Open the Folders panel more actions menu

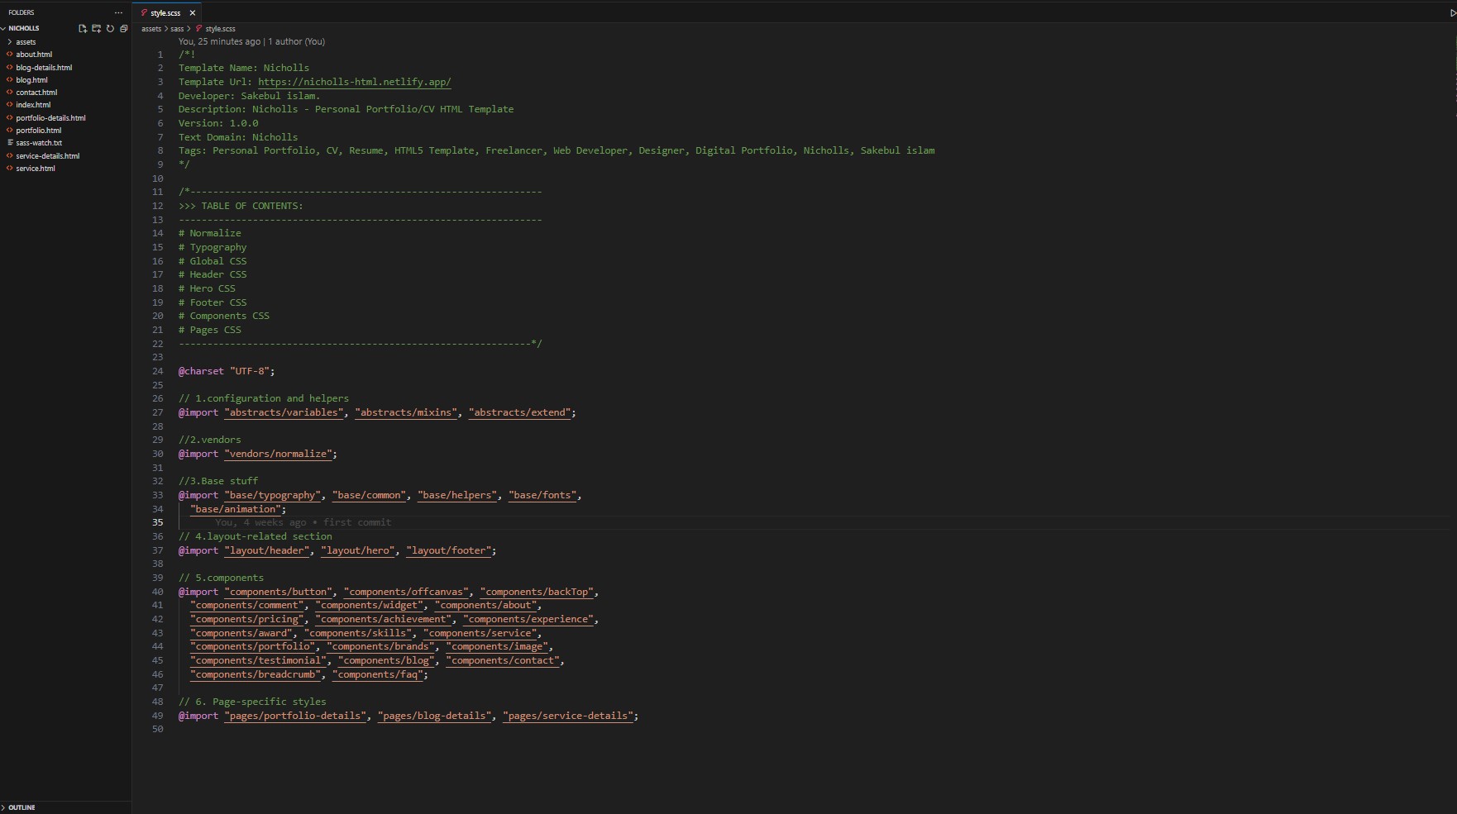click(x=118, y=12)
